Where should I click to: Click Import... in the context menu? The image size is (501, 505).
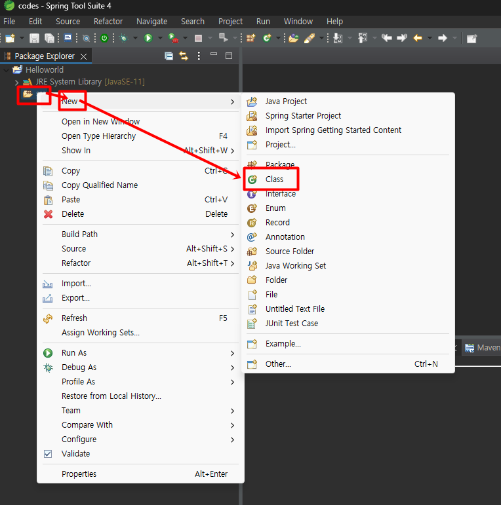140,284
